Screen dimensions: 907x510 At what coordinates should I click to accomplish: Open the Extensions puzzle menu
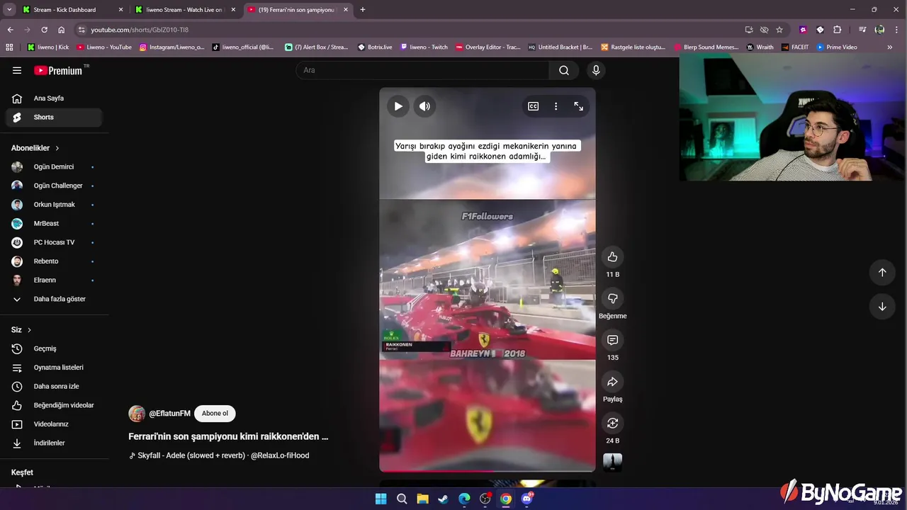point(837,30)
